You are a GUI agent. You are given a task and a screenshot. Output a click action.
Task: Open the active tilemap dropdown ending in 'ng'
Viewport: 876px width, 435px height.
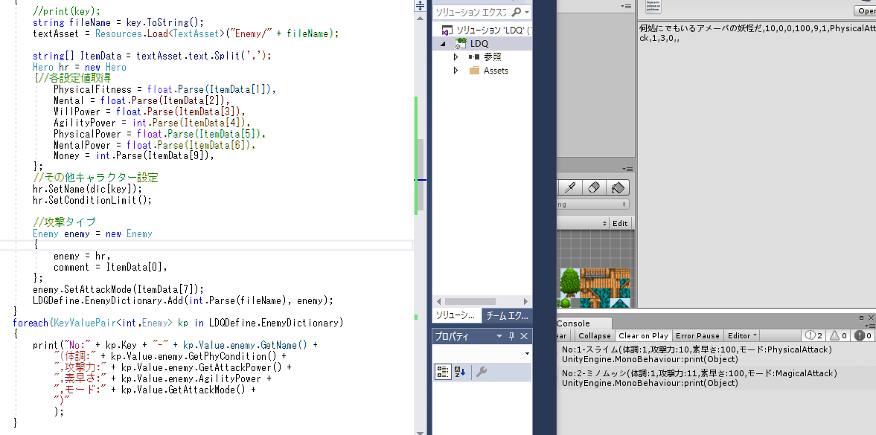click(x=592, y=204)
